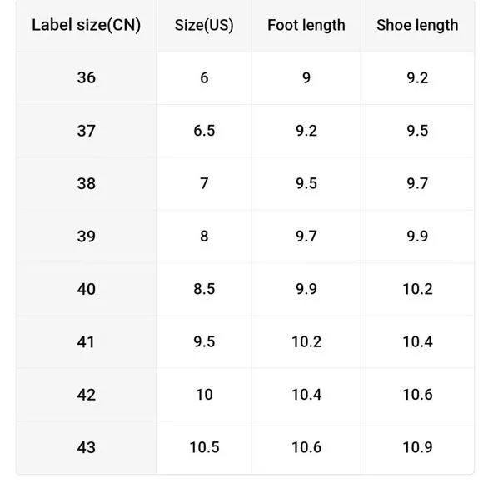Viewport: 483px width, 483px height.
Task: Select label size 39 cell
Action: (x=87, y=237)
